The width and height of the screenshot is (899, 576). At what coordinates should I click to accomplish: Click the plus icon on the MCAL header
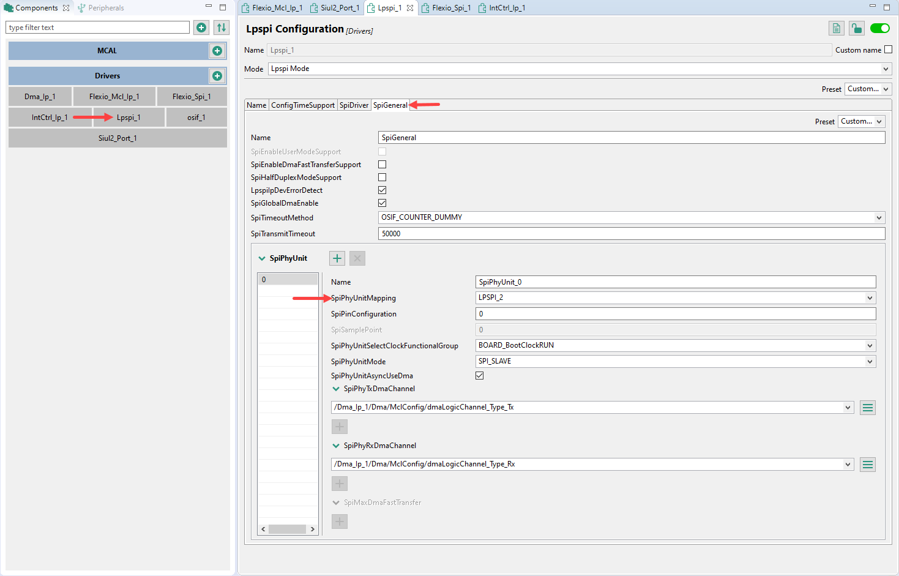pos(217,50)
